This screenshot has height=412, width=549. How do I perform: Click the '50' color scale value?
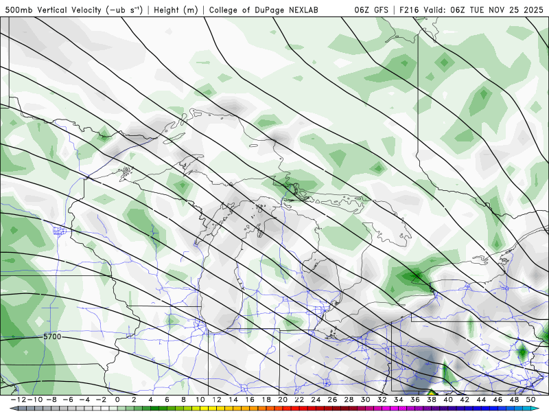click(530, 400)
